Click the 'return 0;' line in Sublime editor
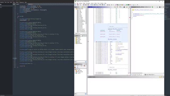This screenshot has height=96, width=170. pyautogui.click(x=22, y=66)
